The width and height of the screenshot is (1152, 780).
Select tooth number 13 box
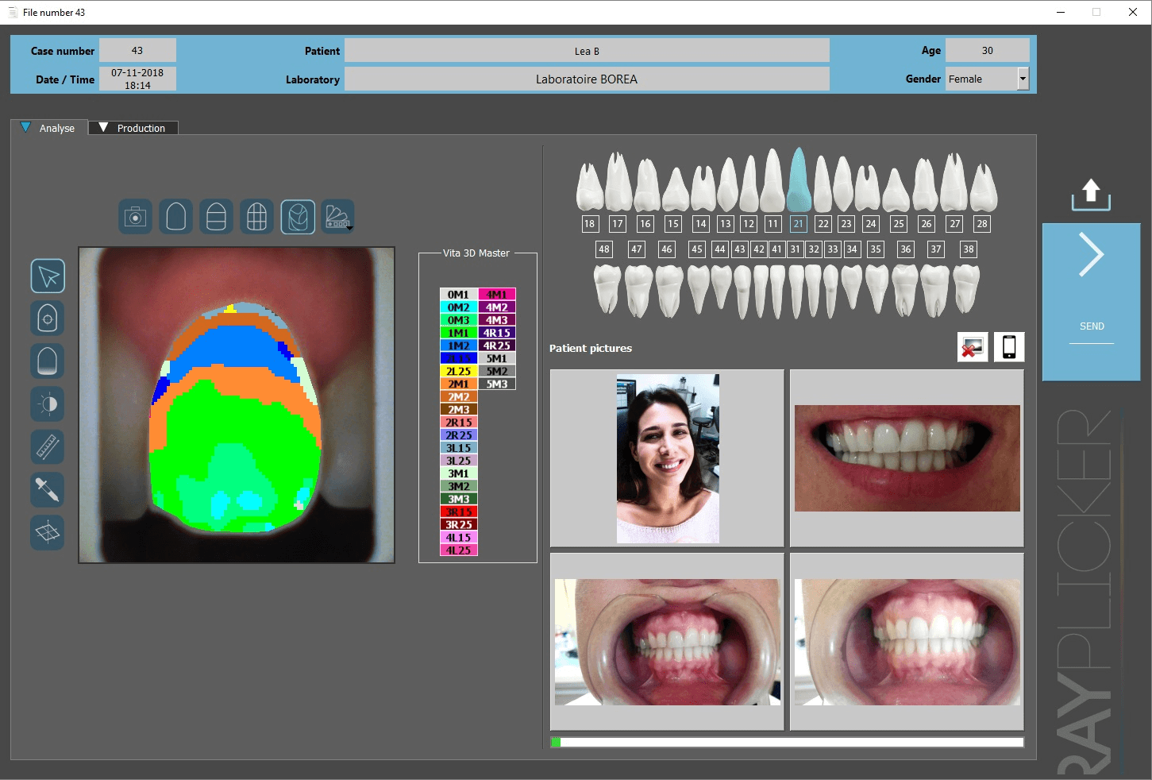pos(725,224)
